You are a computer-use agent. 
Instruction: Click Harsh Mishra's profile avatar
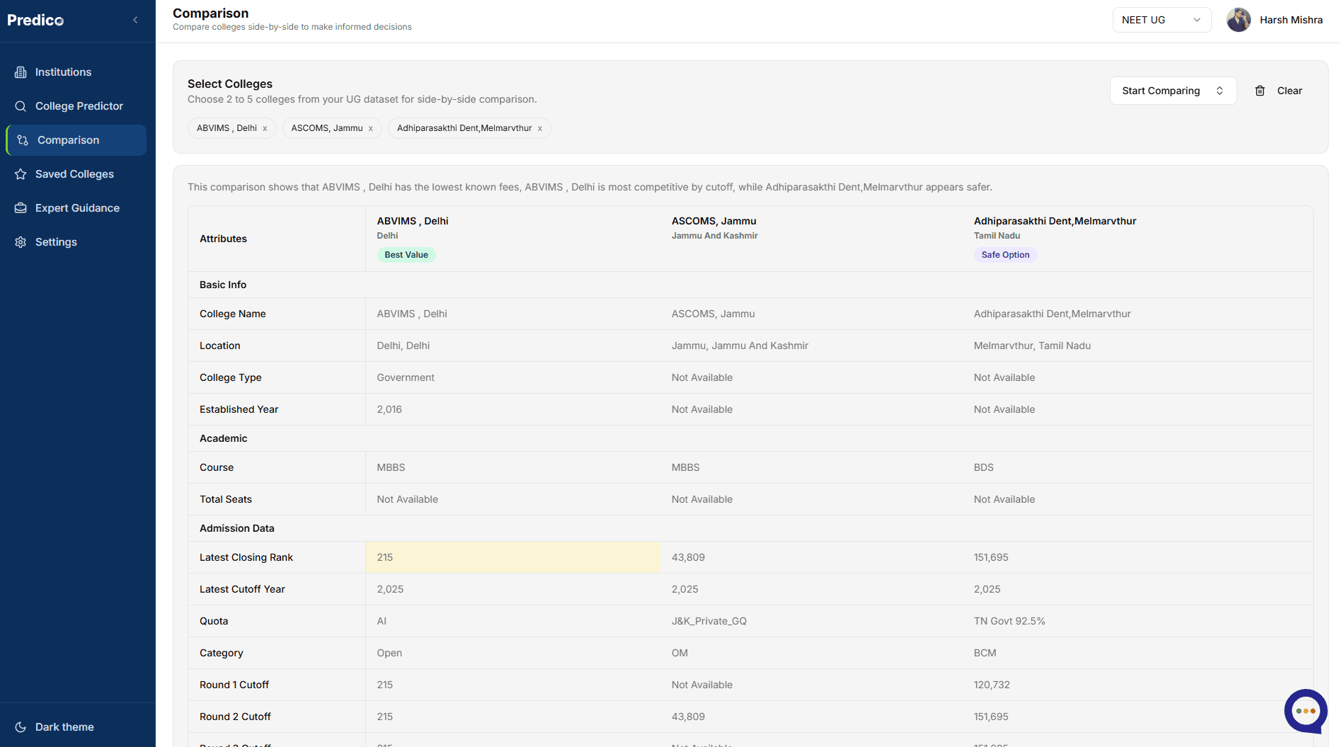point(1239,20)
